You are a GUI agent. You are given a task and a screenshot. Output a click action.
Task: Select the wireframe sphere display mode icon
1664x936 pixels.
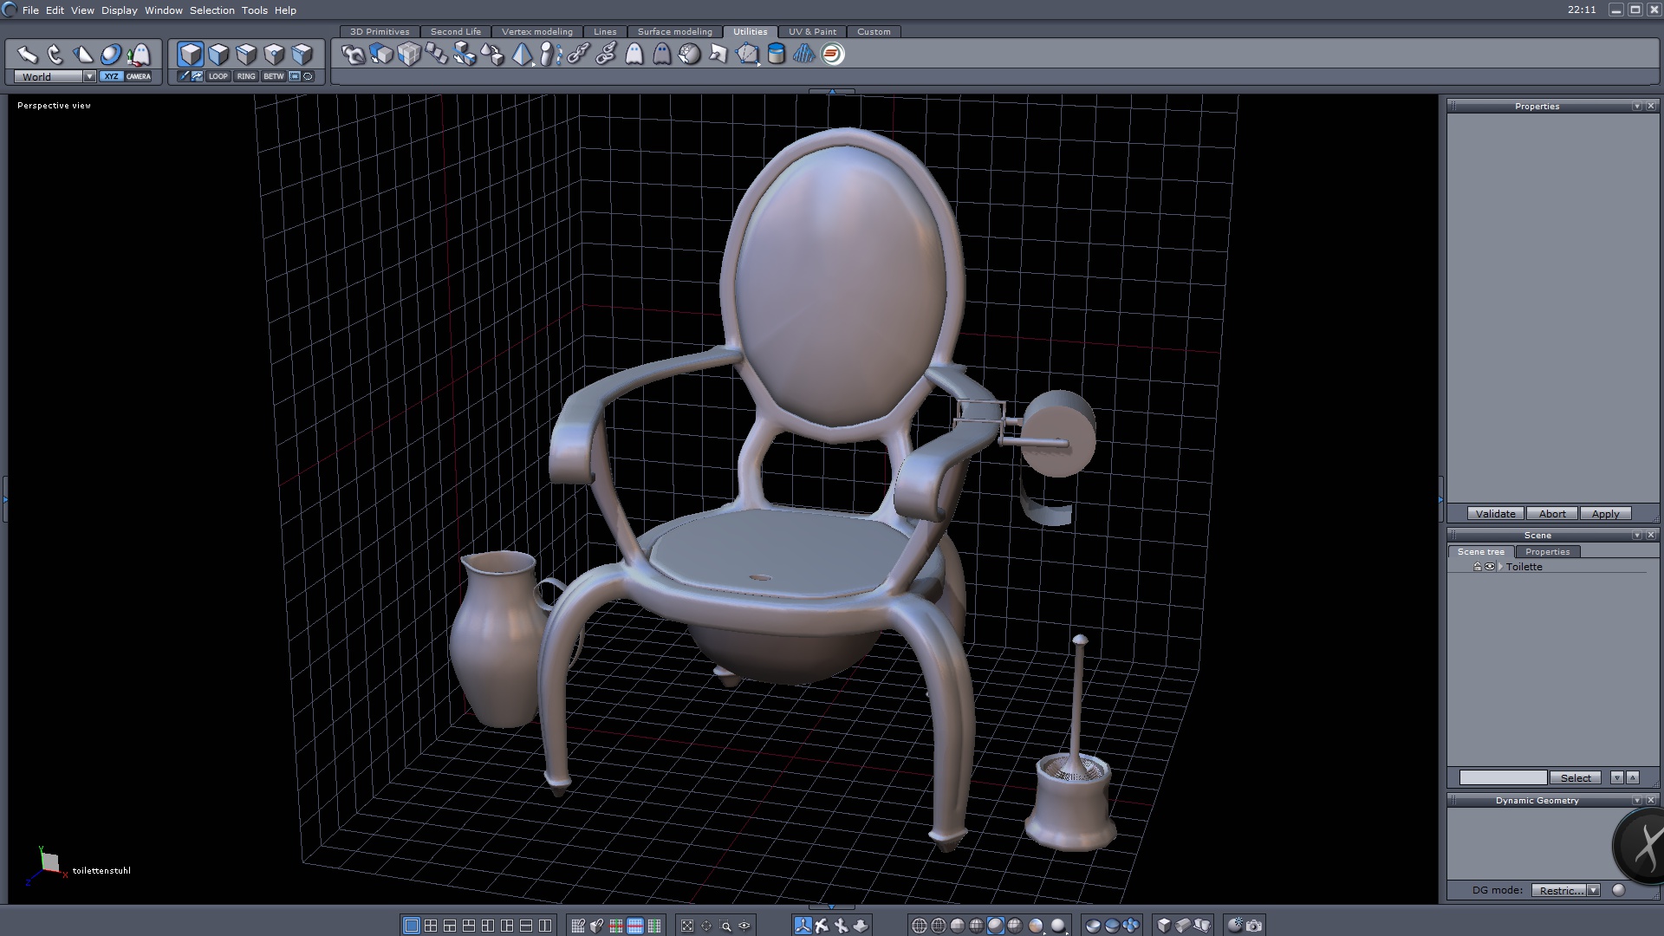[x=920, y=926]
